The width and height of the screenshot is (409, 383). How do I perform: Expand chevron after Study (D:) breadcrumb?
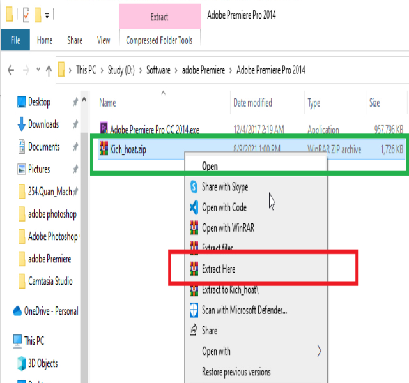[x=141, y=70]
